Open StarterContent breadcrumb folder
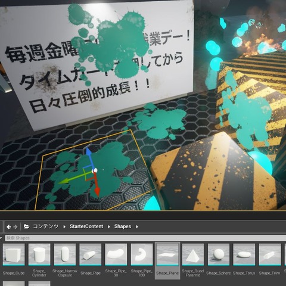Screen dimensions: 286x286 [x=86, y=226]
